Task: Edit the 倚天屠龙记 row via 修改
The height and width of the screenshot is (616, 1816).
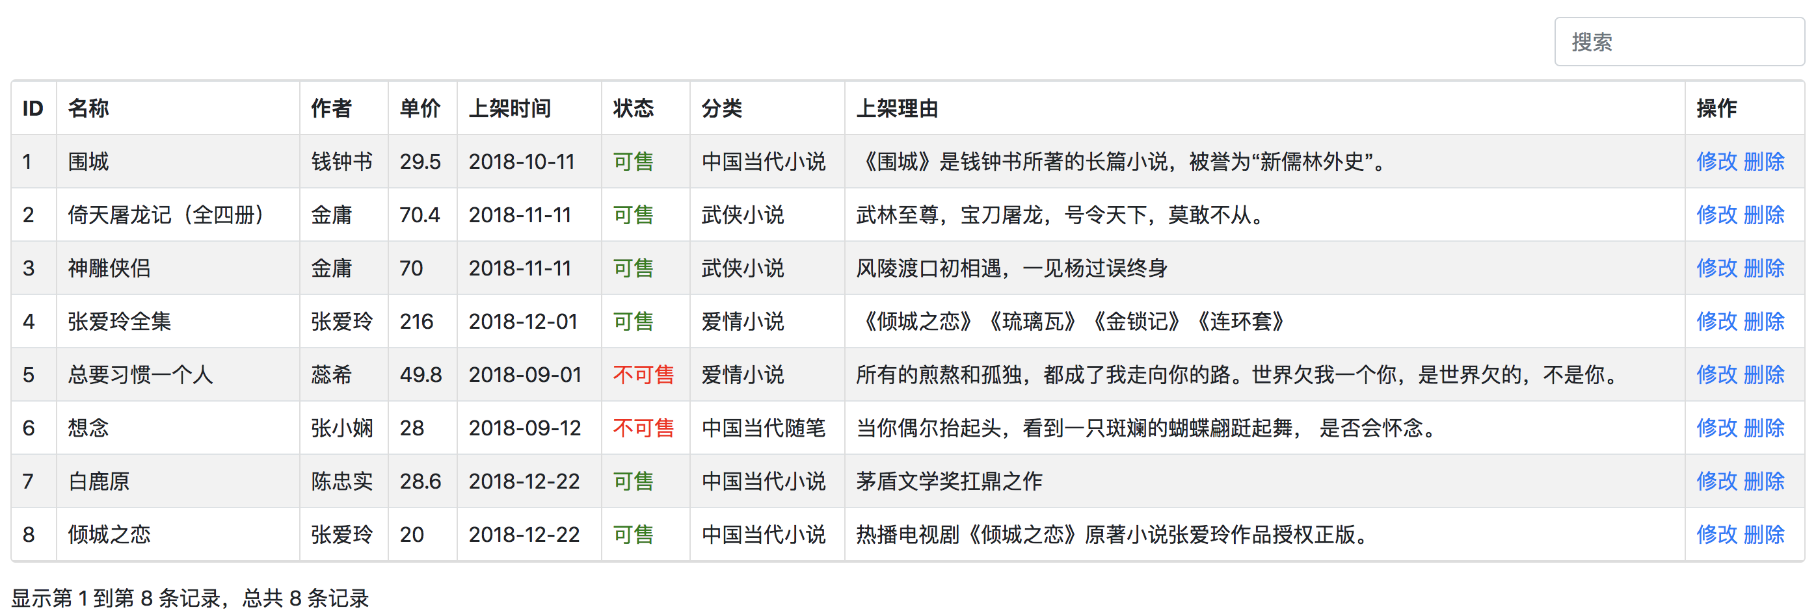Action: pyautogui.click(x=1716, y=214)
